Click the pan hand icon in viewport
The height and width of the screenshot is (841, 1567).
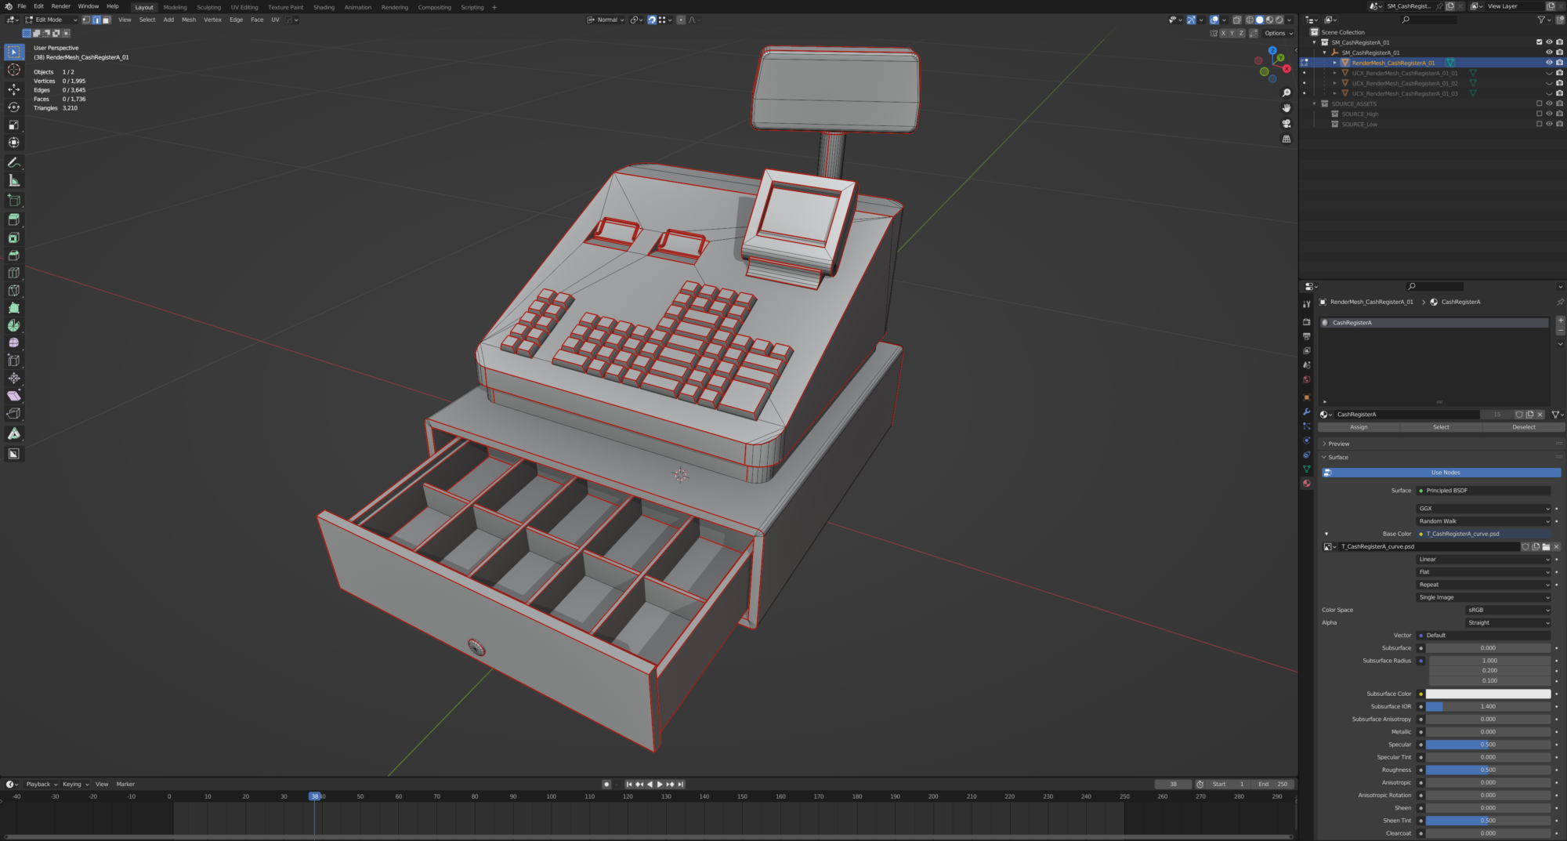click(x=1287, y=108)
